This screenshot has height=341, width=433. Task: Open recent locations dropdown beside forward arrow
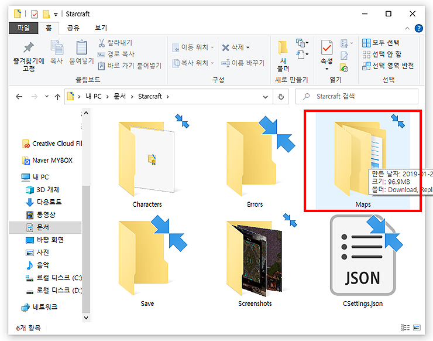[x=47, y=97]
